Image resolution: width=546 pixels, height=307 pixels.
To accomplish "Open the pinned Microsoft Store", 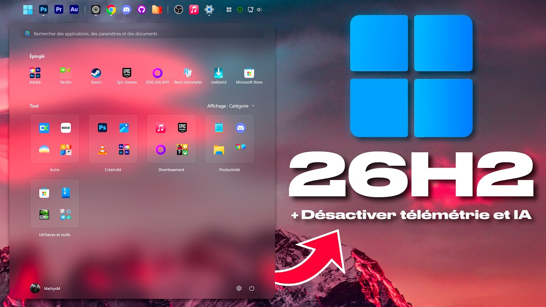I will 249,75.
